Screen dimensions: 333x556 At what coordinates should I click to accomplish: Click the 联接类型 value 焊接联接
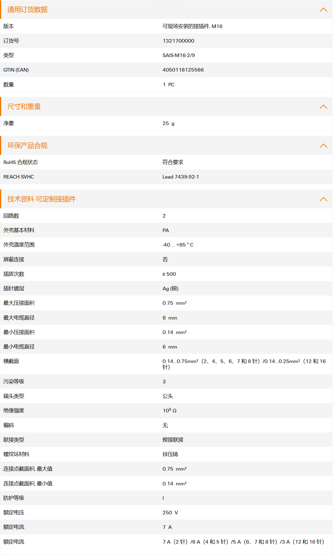coord(173,440)
